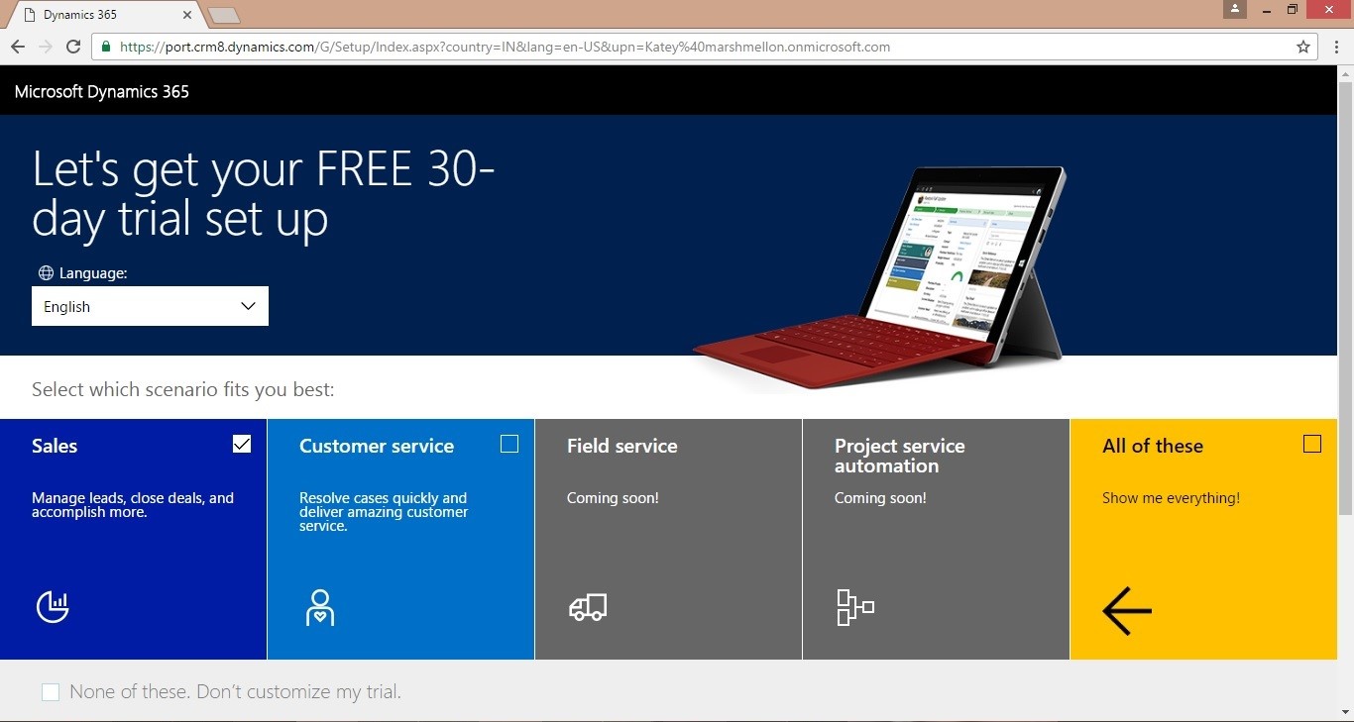Click the 'Let's get your FREE 30-day trial' heading
This screenshot has width=1354, height=722.
coord(264,194)
